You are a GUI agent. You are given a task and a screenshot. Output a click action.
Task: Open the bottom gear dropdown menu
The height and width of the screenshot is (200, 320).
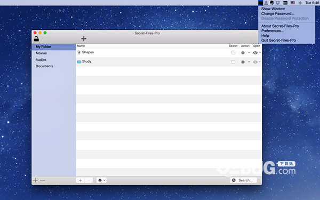[x=101, y=180]
